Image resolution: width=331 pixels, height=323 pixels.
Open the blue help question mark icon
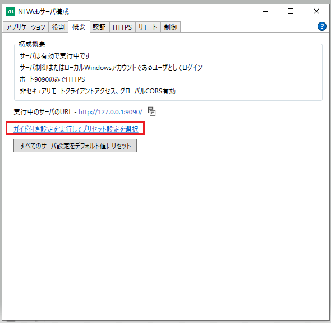[x=321, y=26]
